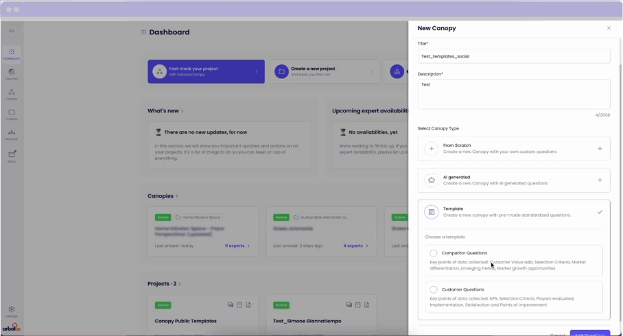Expand the AI generated canopy type

tap(600, 180)
